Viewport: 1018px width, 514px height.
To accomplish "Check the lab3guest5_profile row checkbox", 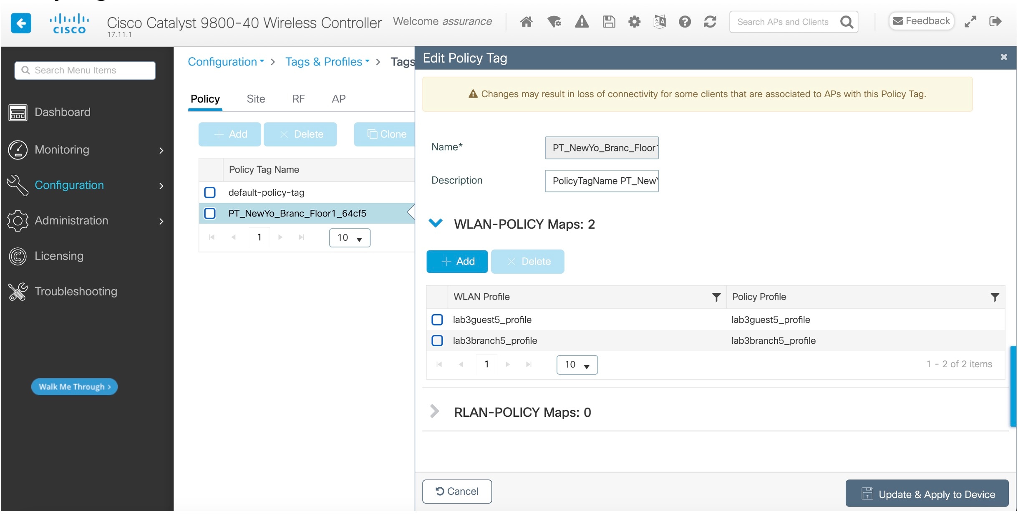I will tap(437, 320).
